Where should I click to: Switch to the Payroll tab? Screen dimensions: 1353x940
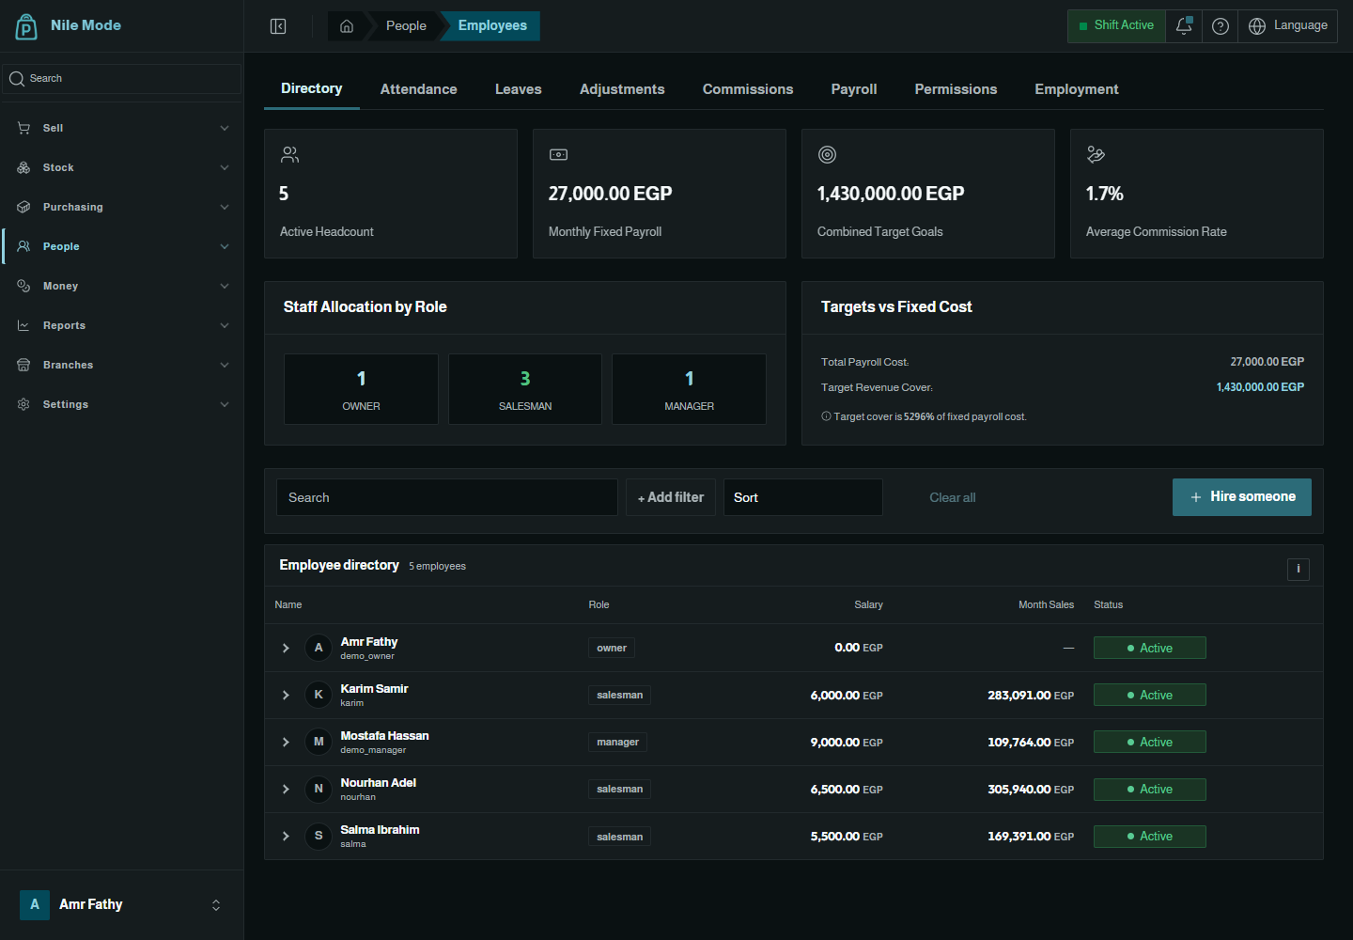[854, 89]
